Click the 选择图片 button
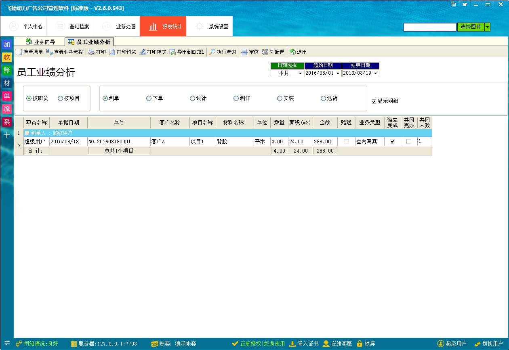 coord(471,27)
